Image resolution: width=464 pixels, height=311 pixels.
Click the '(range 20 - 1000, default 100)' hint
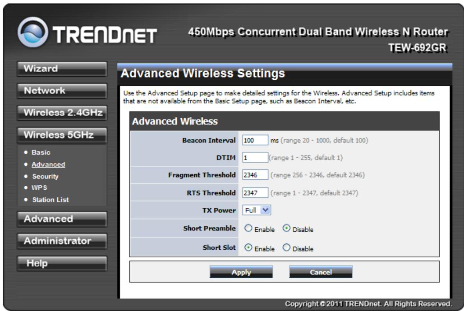(324, 140)
